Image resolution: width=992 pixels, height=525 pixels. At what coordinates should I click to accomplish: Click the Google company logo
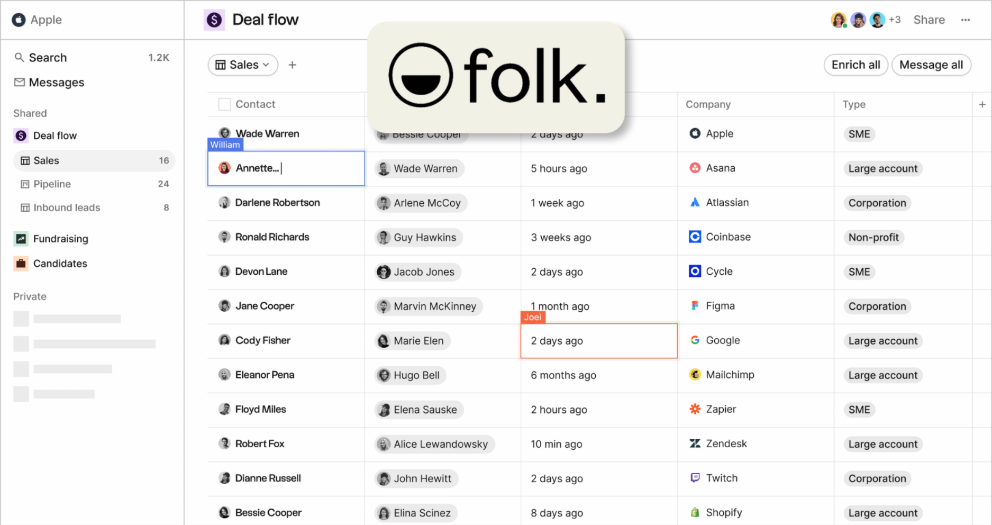point(695,340)
